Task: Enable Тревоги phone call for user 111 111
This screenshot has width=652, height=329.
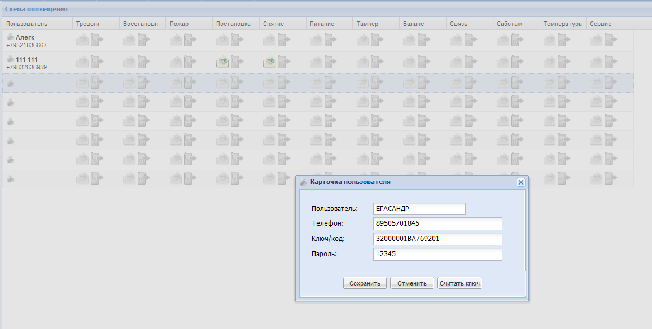Action: pos(97,62)
